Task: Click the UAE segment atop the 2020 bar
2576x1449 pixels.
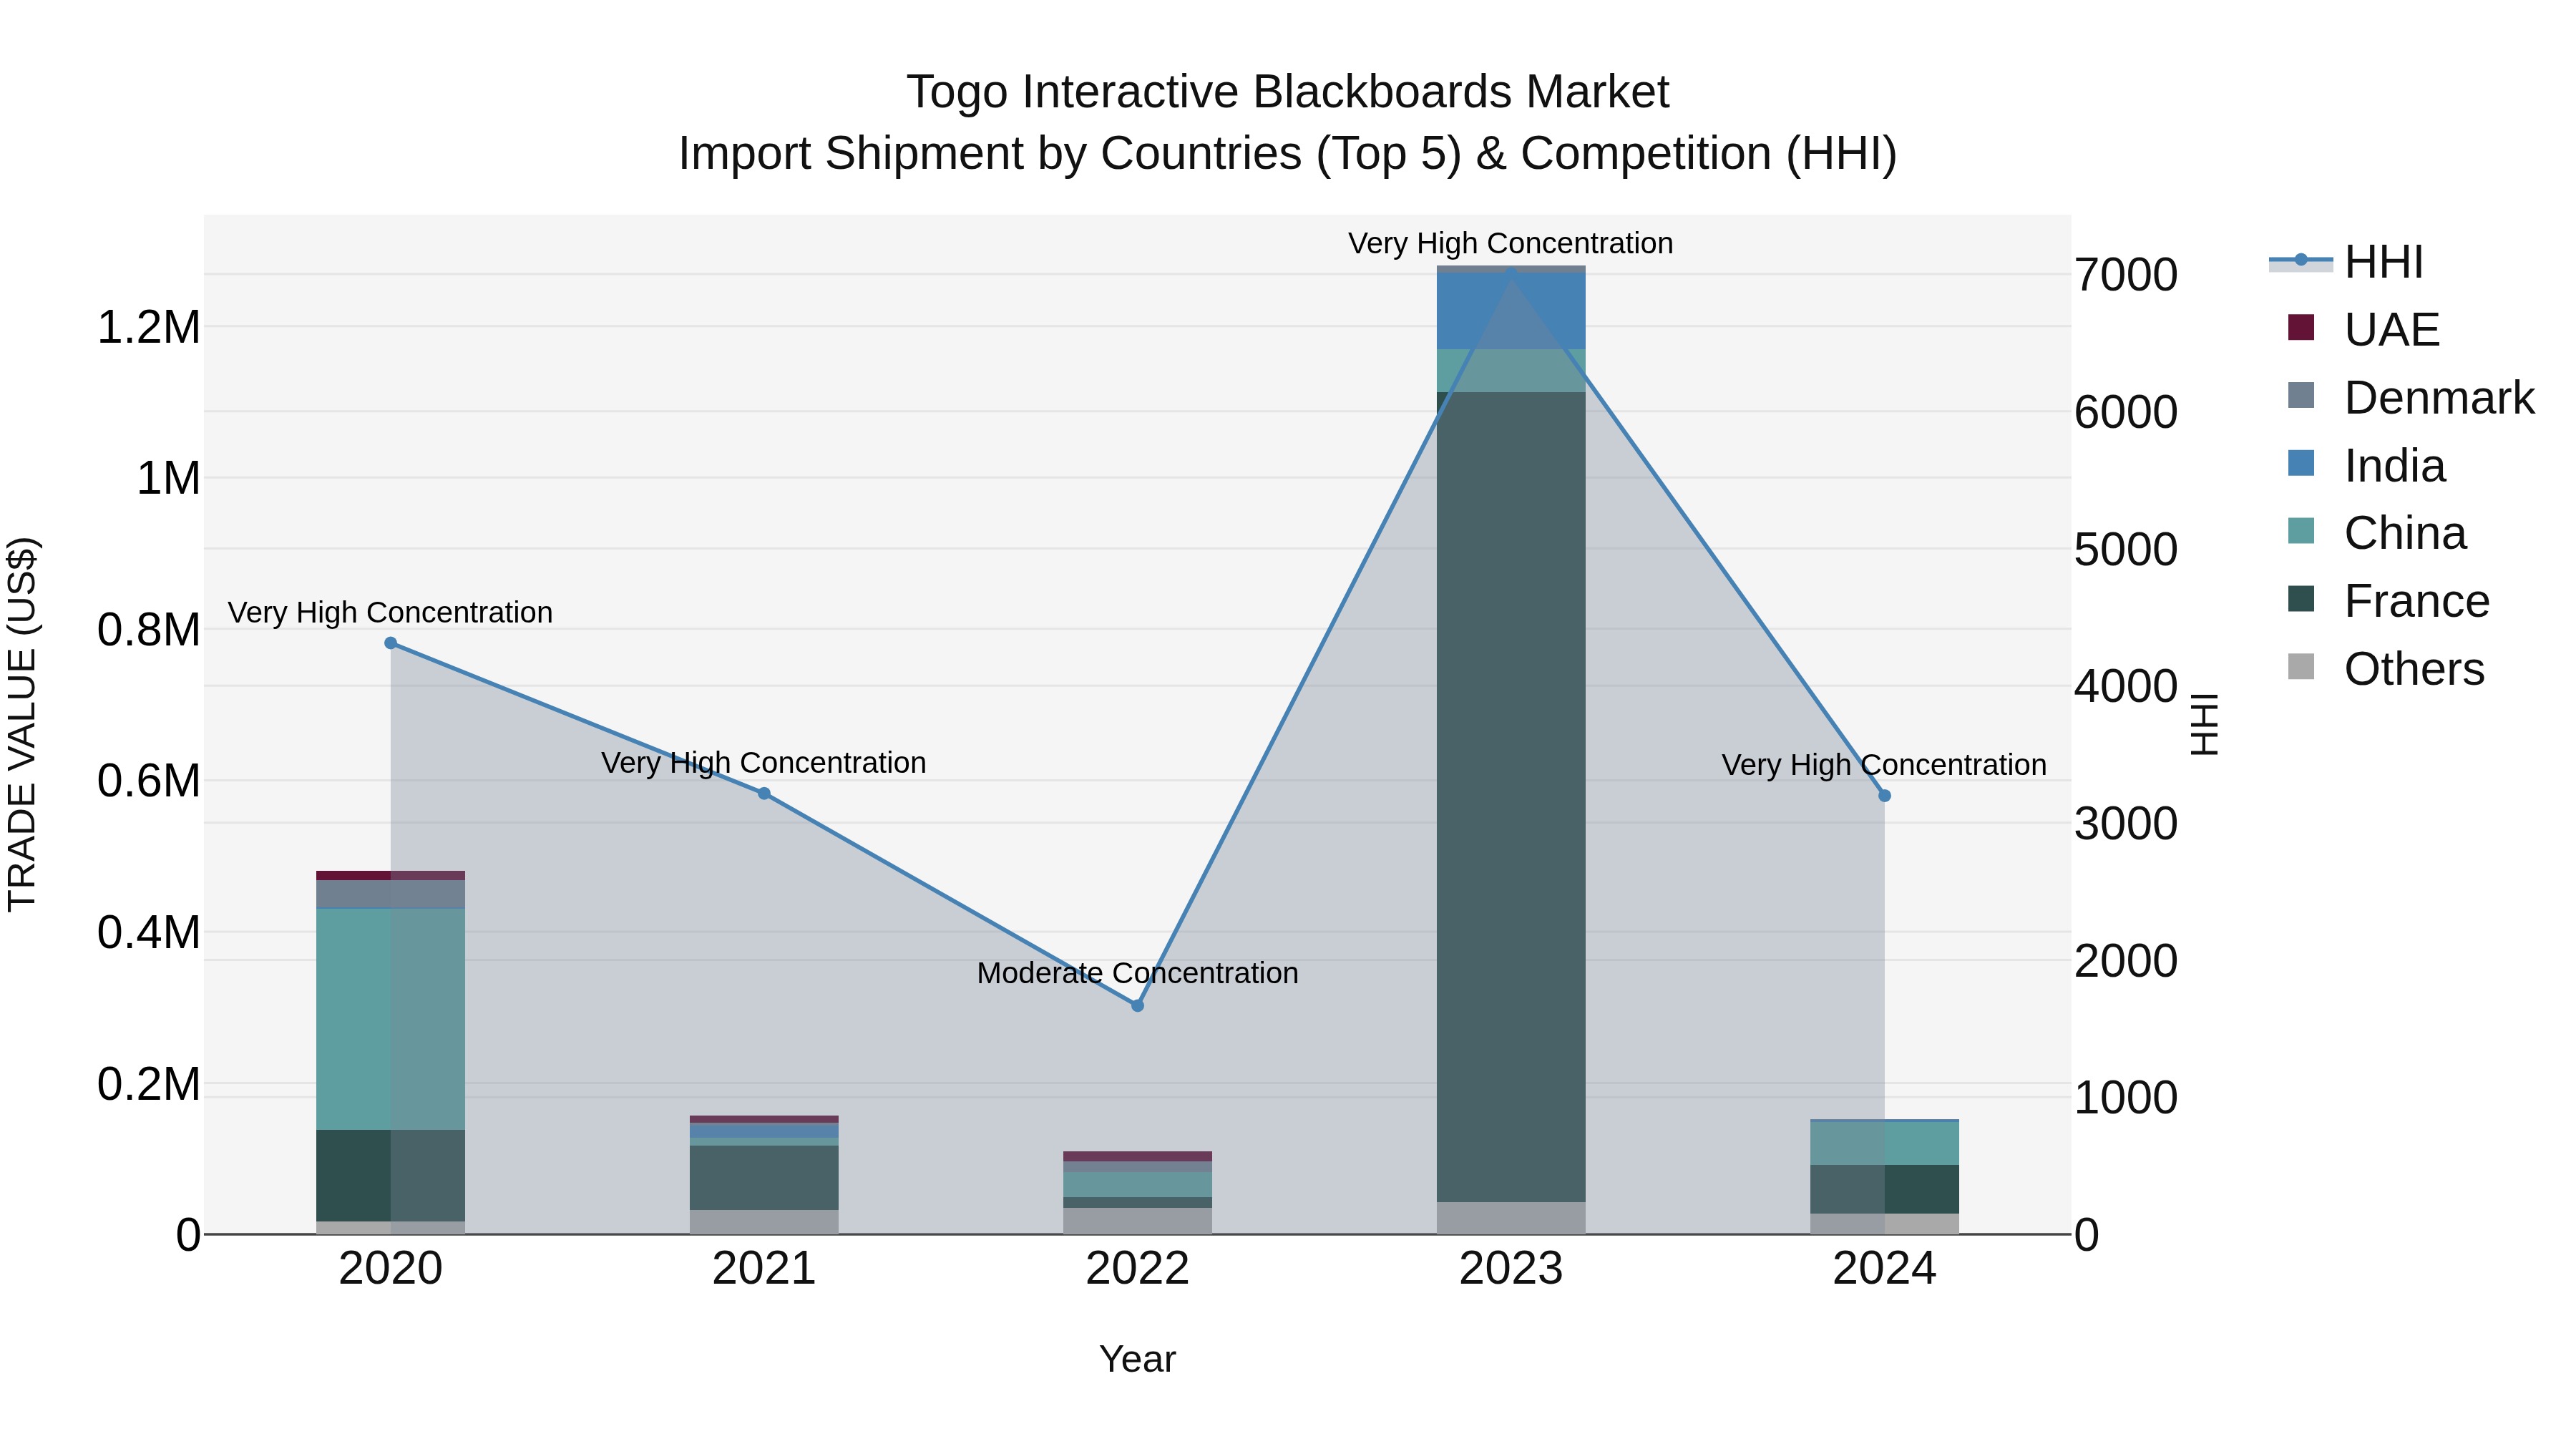Action: tap(391, 875)
